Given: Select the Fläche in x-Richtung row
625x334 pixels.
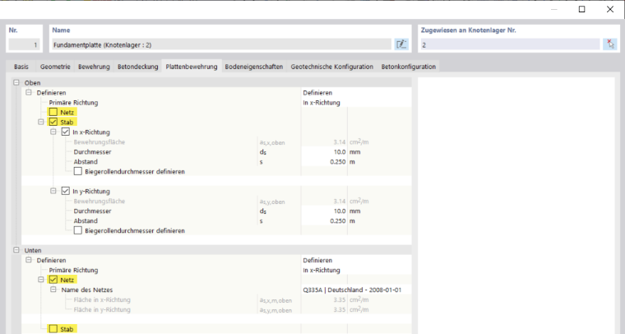Looking at the screenshot, I should tap(216, 299).
